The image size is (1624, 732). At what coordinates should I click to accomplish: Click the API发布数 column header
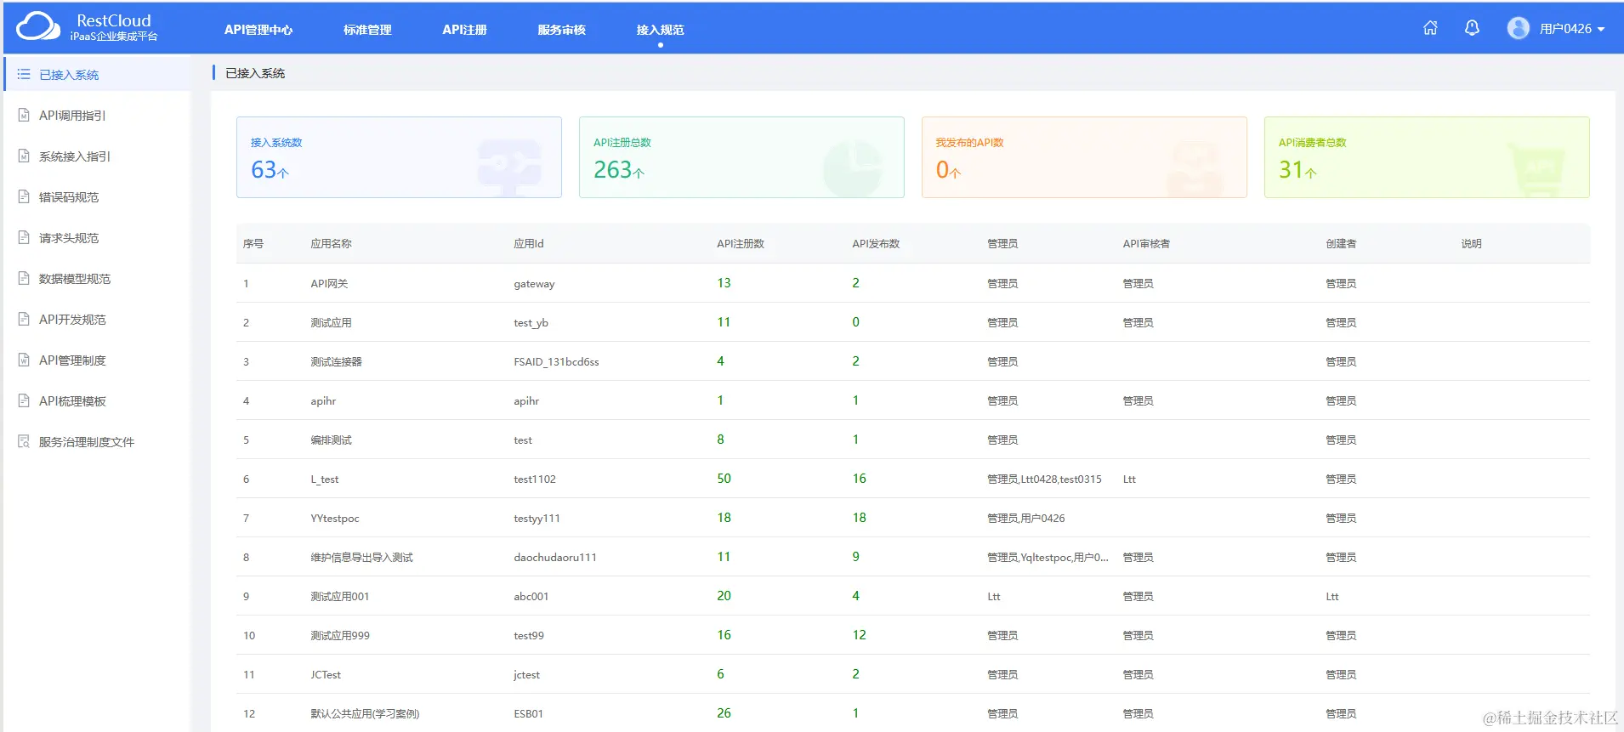(x=876, y=244)
